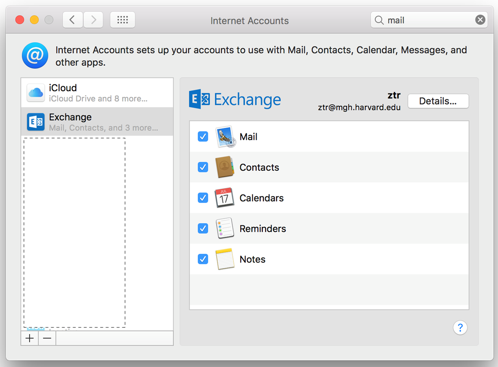The width and height of the screenshot is (498, 367).
Task: Click the Notes service label
Action: point(252,259)
